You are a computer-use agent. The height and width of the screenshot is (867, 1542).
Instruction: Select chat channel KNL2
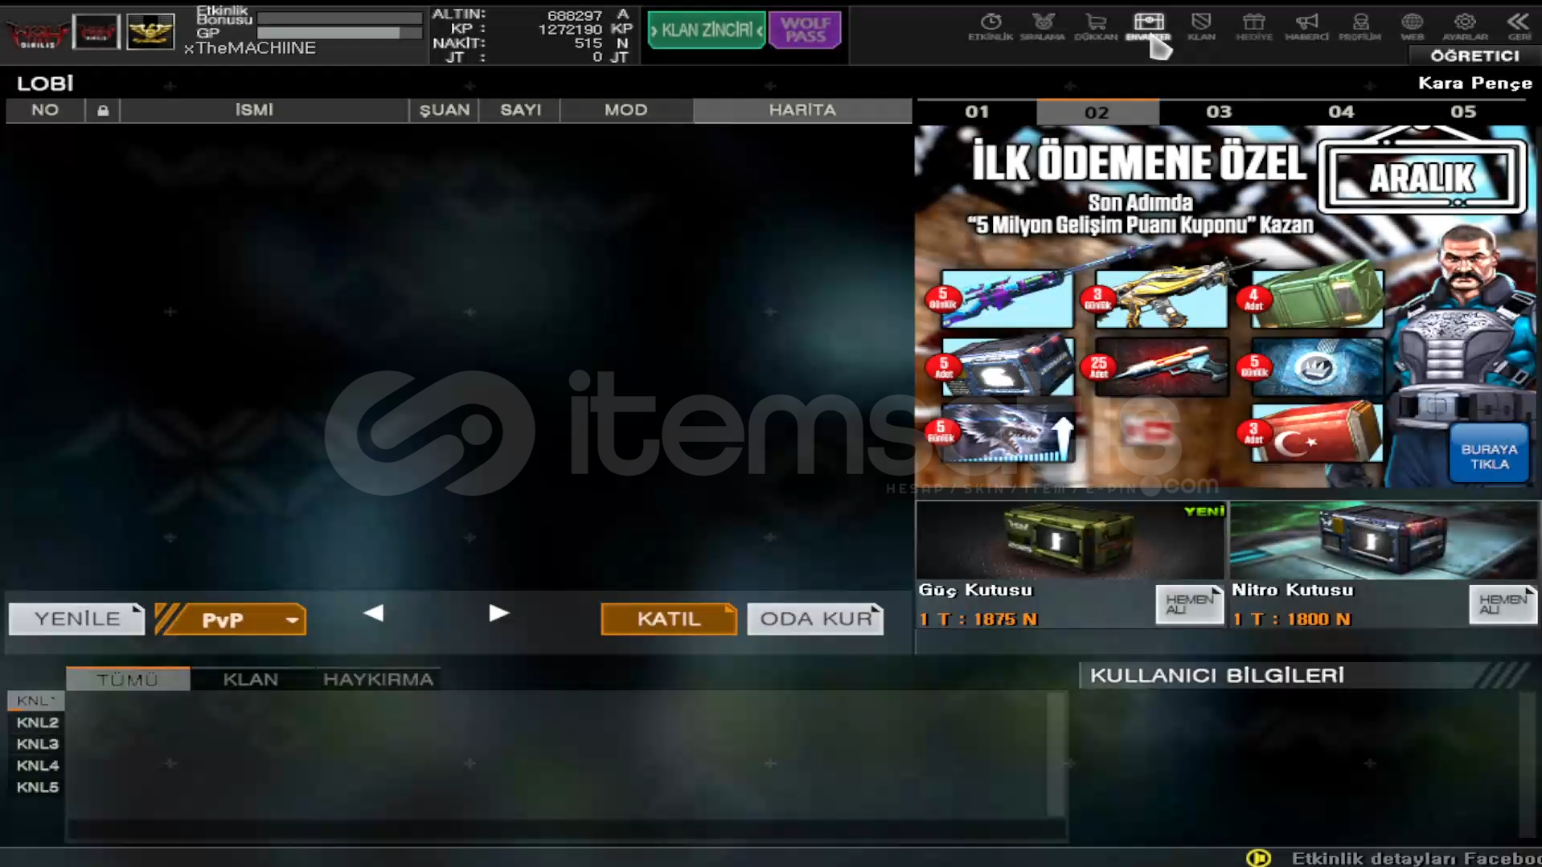pyautogui.click(x=37, y=722)
